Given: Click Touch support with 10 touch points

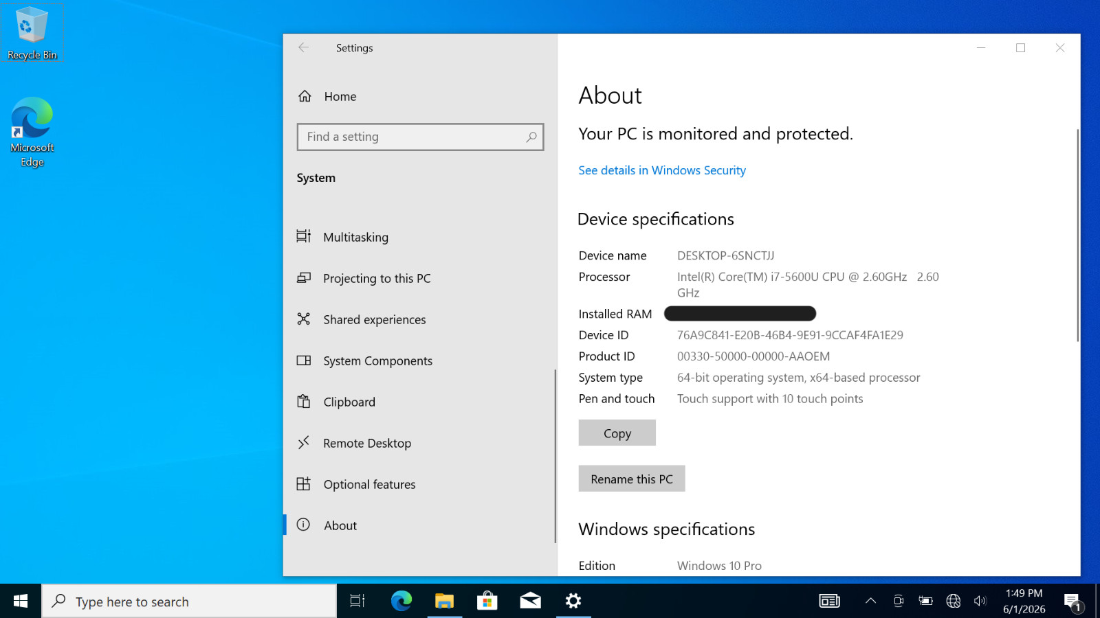Looking at the screenshot, I should [x=769, y=399].
